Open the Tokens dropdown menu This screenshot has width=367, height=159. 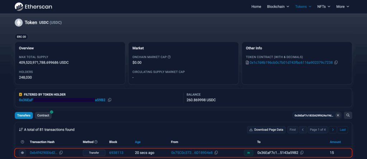click(x=303, y=6)
